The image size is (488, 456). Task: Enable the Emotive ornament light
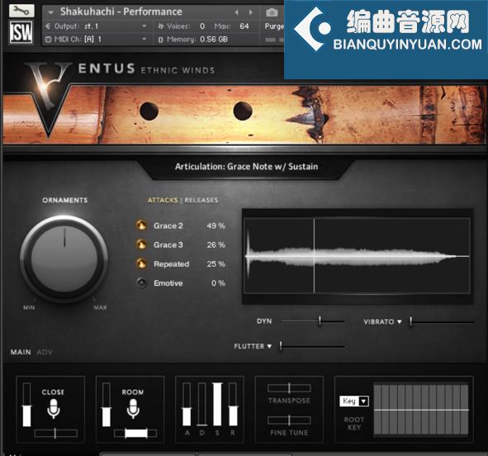click(x=141, y=283)
